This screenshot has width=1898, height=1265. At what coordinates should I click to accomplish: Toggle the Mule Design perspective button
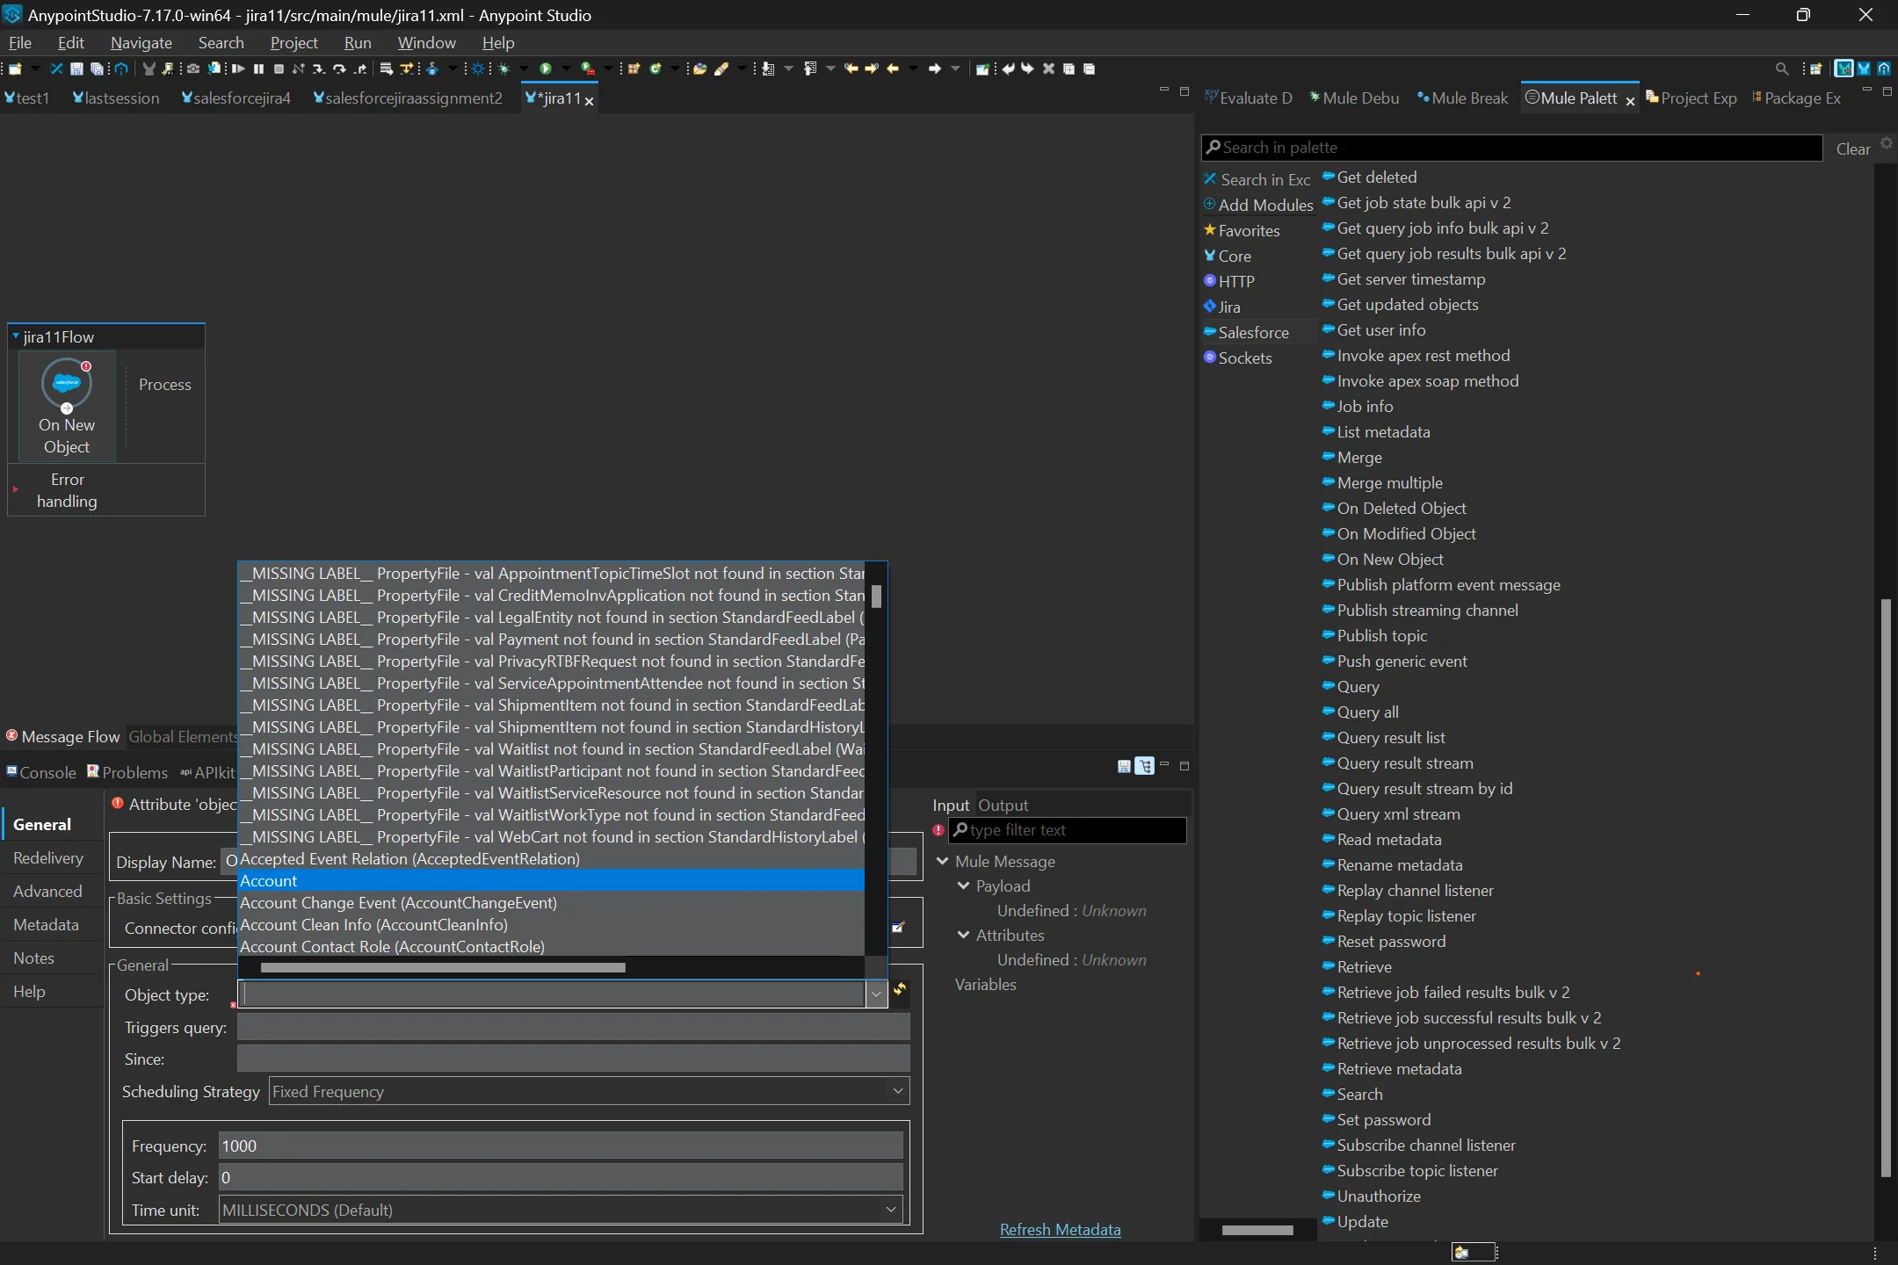click(1844, 69)
